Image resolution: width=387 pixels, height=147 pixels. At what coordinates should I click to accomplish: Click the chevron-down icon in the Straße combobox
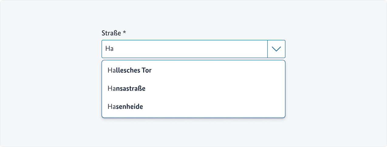point(276,49)
